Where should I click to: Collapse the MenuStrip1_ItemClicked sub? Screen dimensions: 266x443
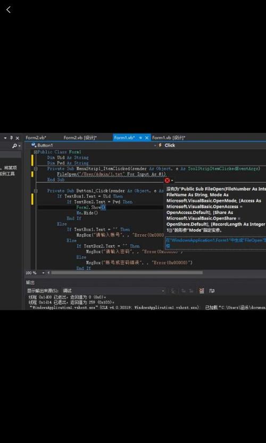pos(36,169)
